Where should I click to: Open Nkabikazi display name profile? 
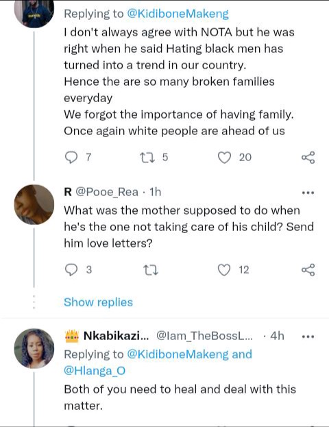point(116,336)
